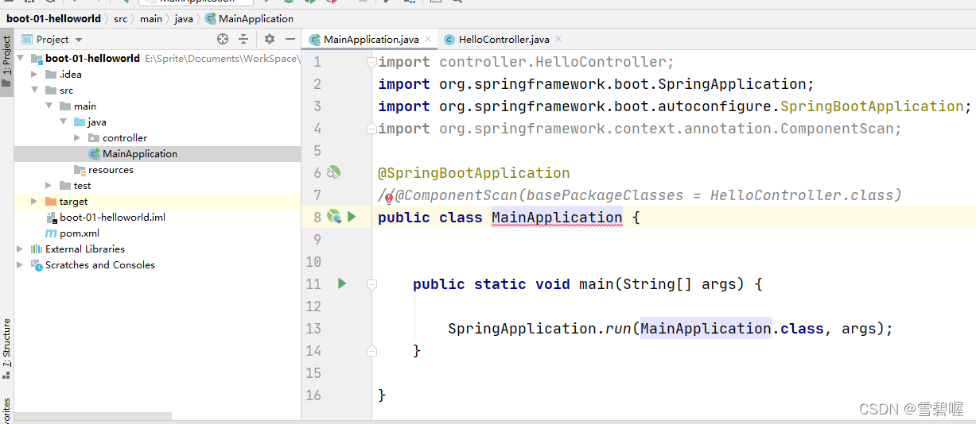
Task: Toggle fold marker at line 4 import end
Action: [x=371, y=128]
